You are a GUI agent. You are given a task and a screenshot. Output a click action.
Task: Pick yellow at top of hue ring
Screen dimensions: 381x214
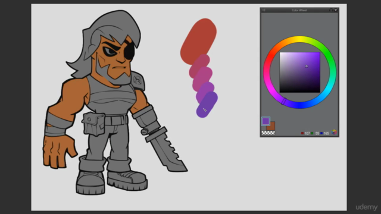coord(300,39)
